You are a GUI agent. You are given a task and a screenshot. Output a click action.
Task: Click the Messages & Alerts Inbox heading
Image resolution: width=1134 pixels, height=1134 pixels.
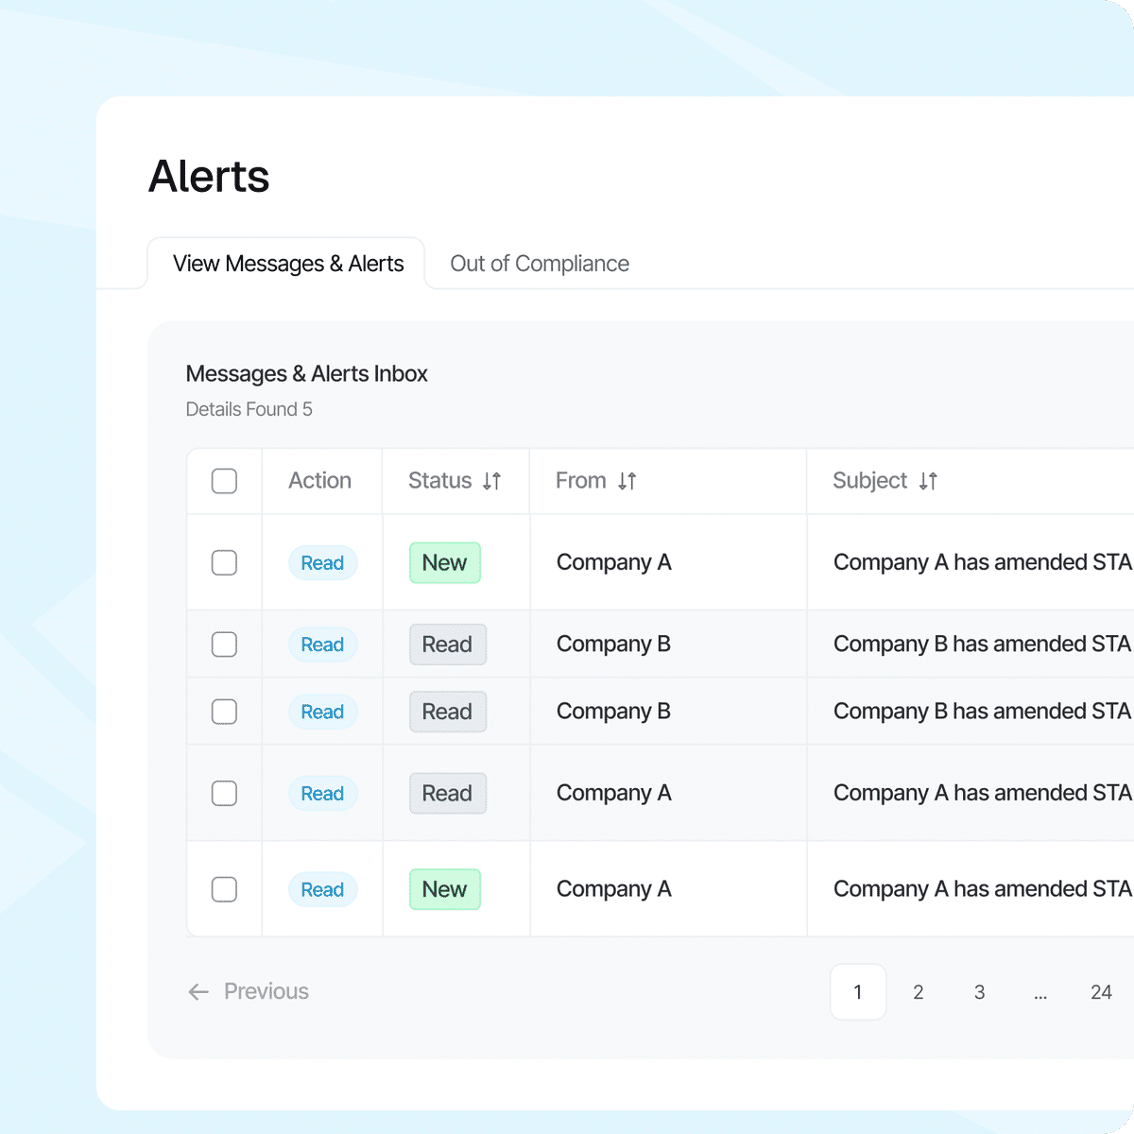click(306, 374)
